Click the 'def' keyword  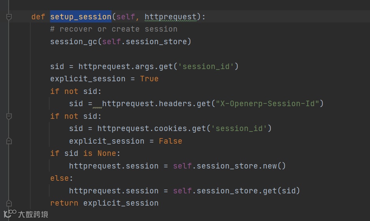38,17
